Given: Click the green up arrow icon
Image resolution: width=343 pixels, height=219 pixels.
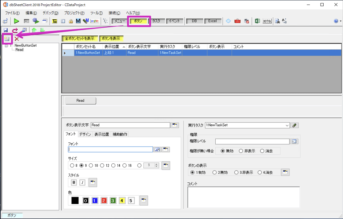Looking at the screenshot, I should [34, 30].
